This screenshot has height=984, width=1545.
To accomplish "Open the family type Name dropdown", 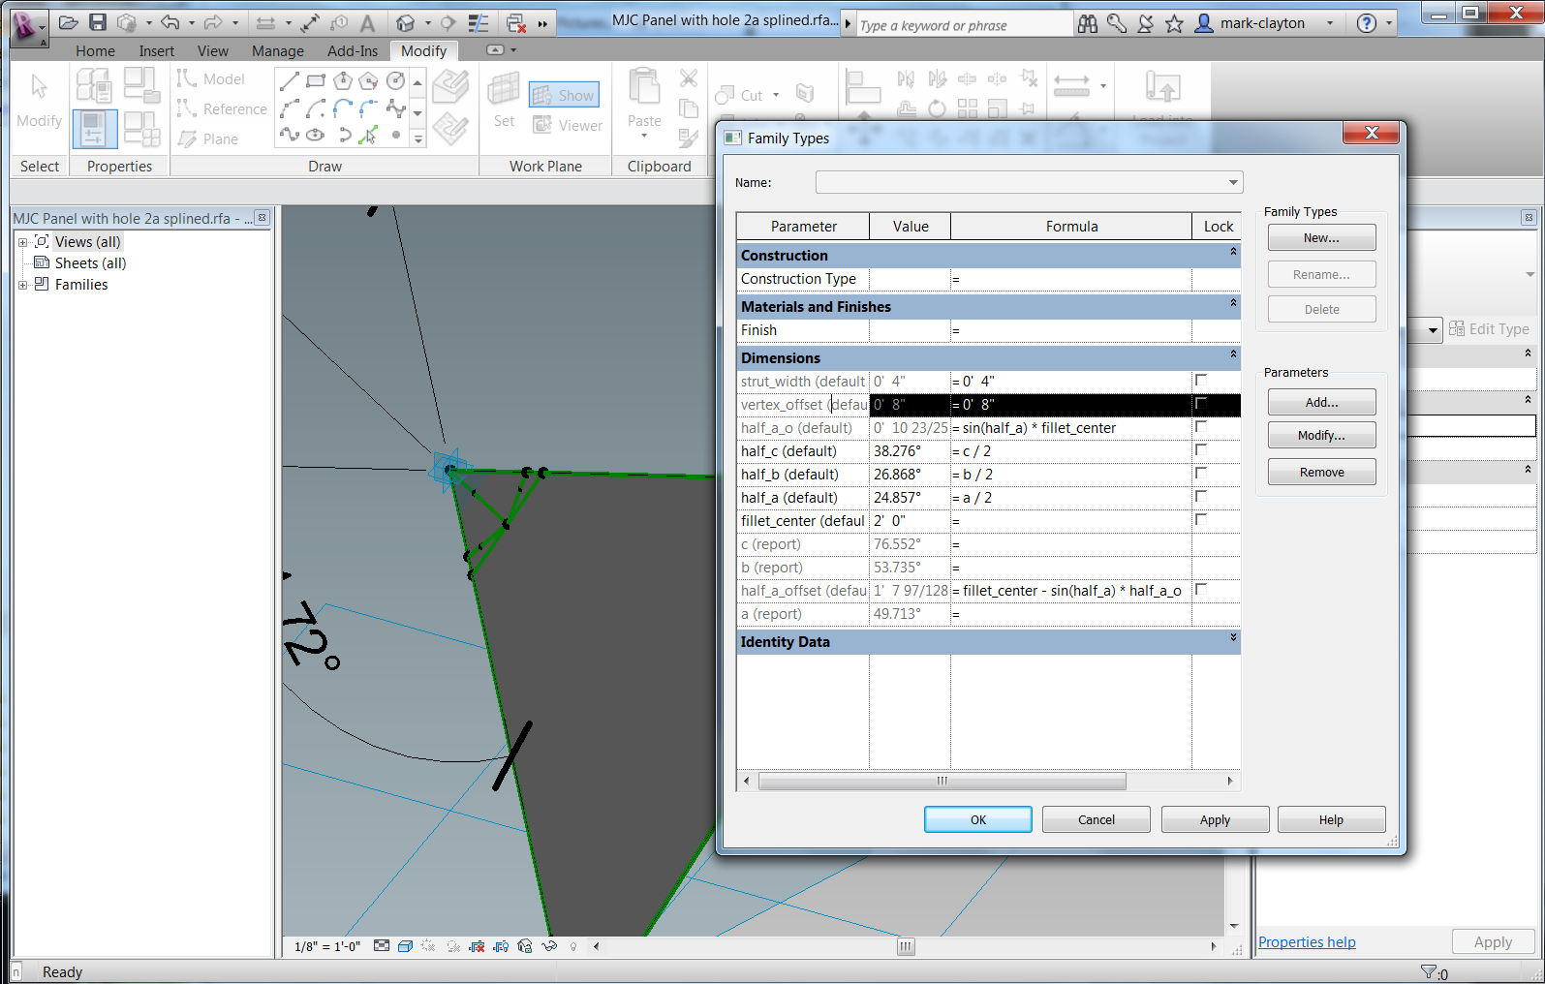I will (1232, 182).
